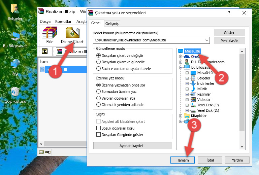The height and width of the screenshot is (175, 259).
Task: Click the İptal button
Action: [x=210, y=160]
